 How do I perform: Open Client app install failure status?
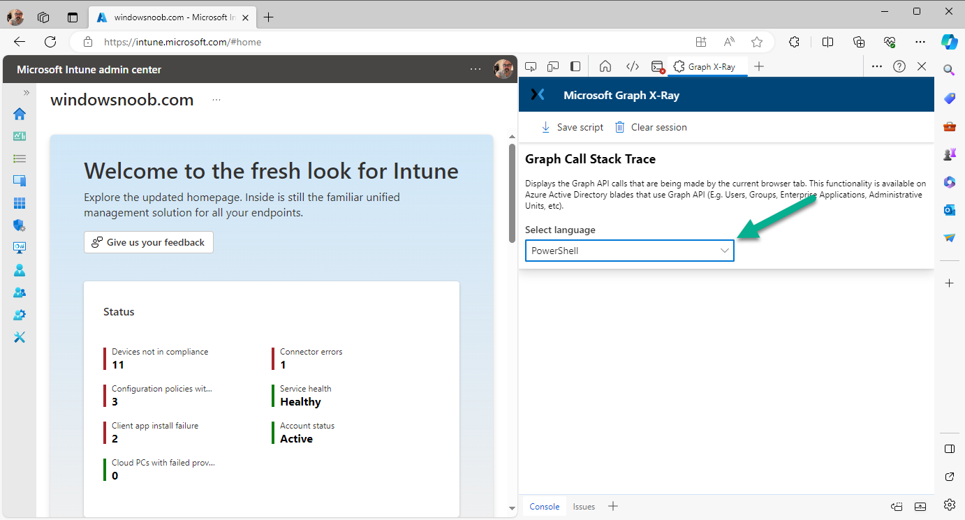pyautogui.click(x=155, y=433)
